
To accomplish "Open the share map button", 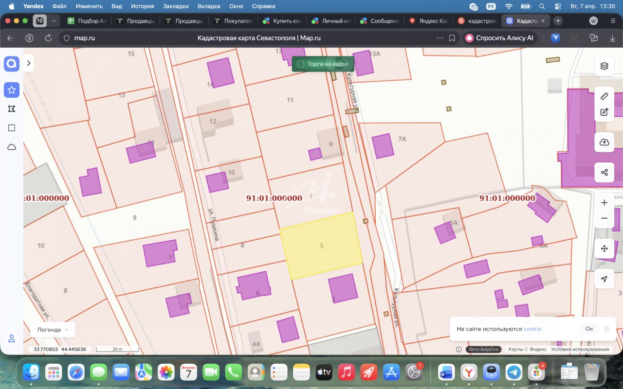I will (x=604, y=172).
